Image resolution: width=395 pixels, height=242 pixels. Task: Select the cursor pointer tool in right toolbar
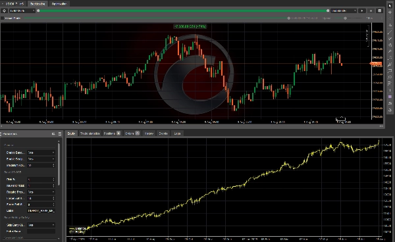390,5
